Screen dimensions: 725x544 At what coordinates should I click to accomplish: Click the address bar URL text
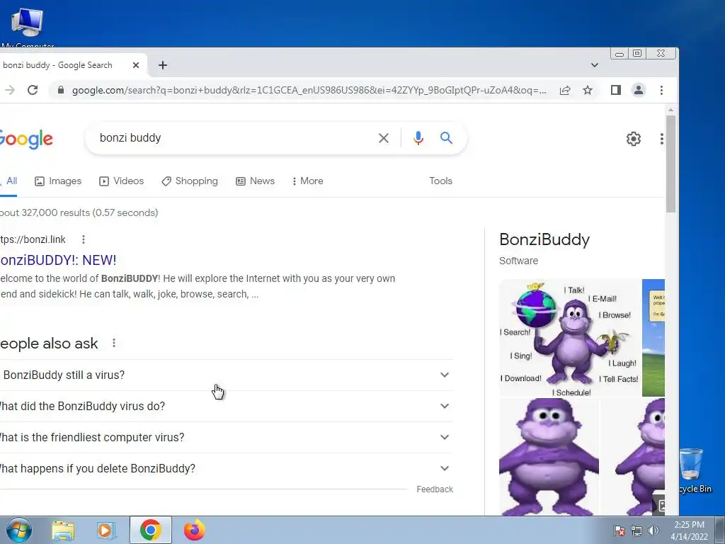pyautogui.click(x=309, y=90)
